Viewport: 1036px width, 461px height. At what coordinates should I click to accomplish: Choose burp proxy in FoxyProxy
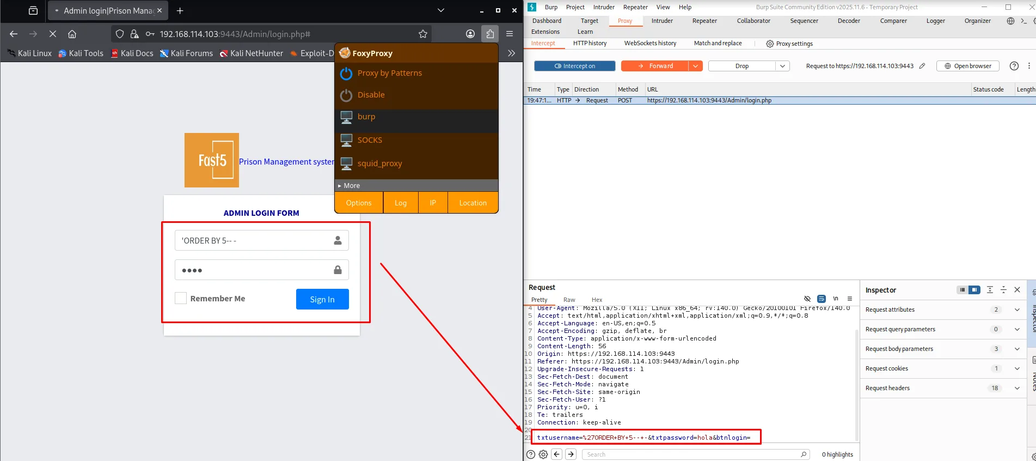(x=416, y=117)
